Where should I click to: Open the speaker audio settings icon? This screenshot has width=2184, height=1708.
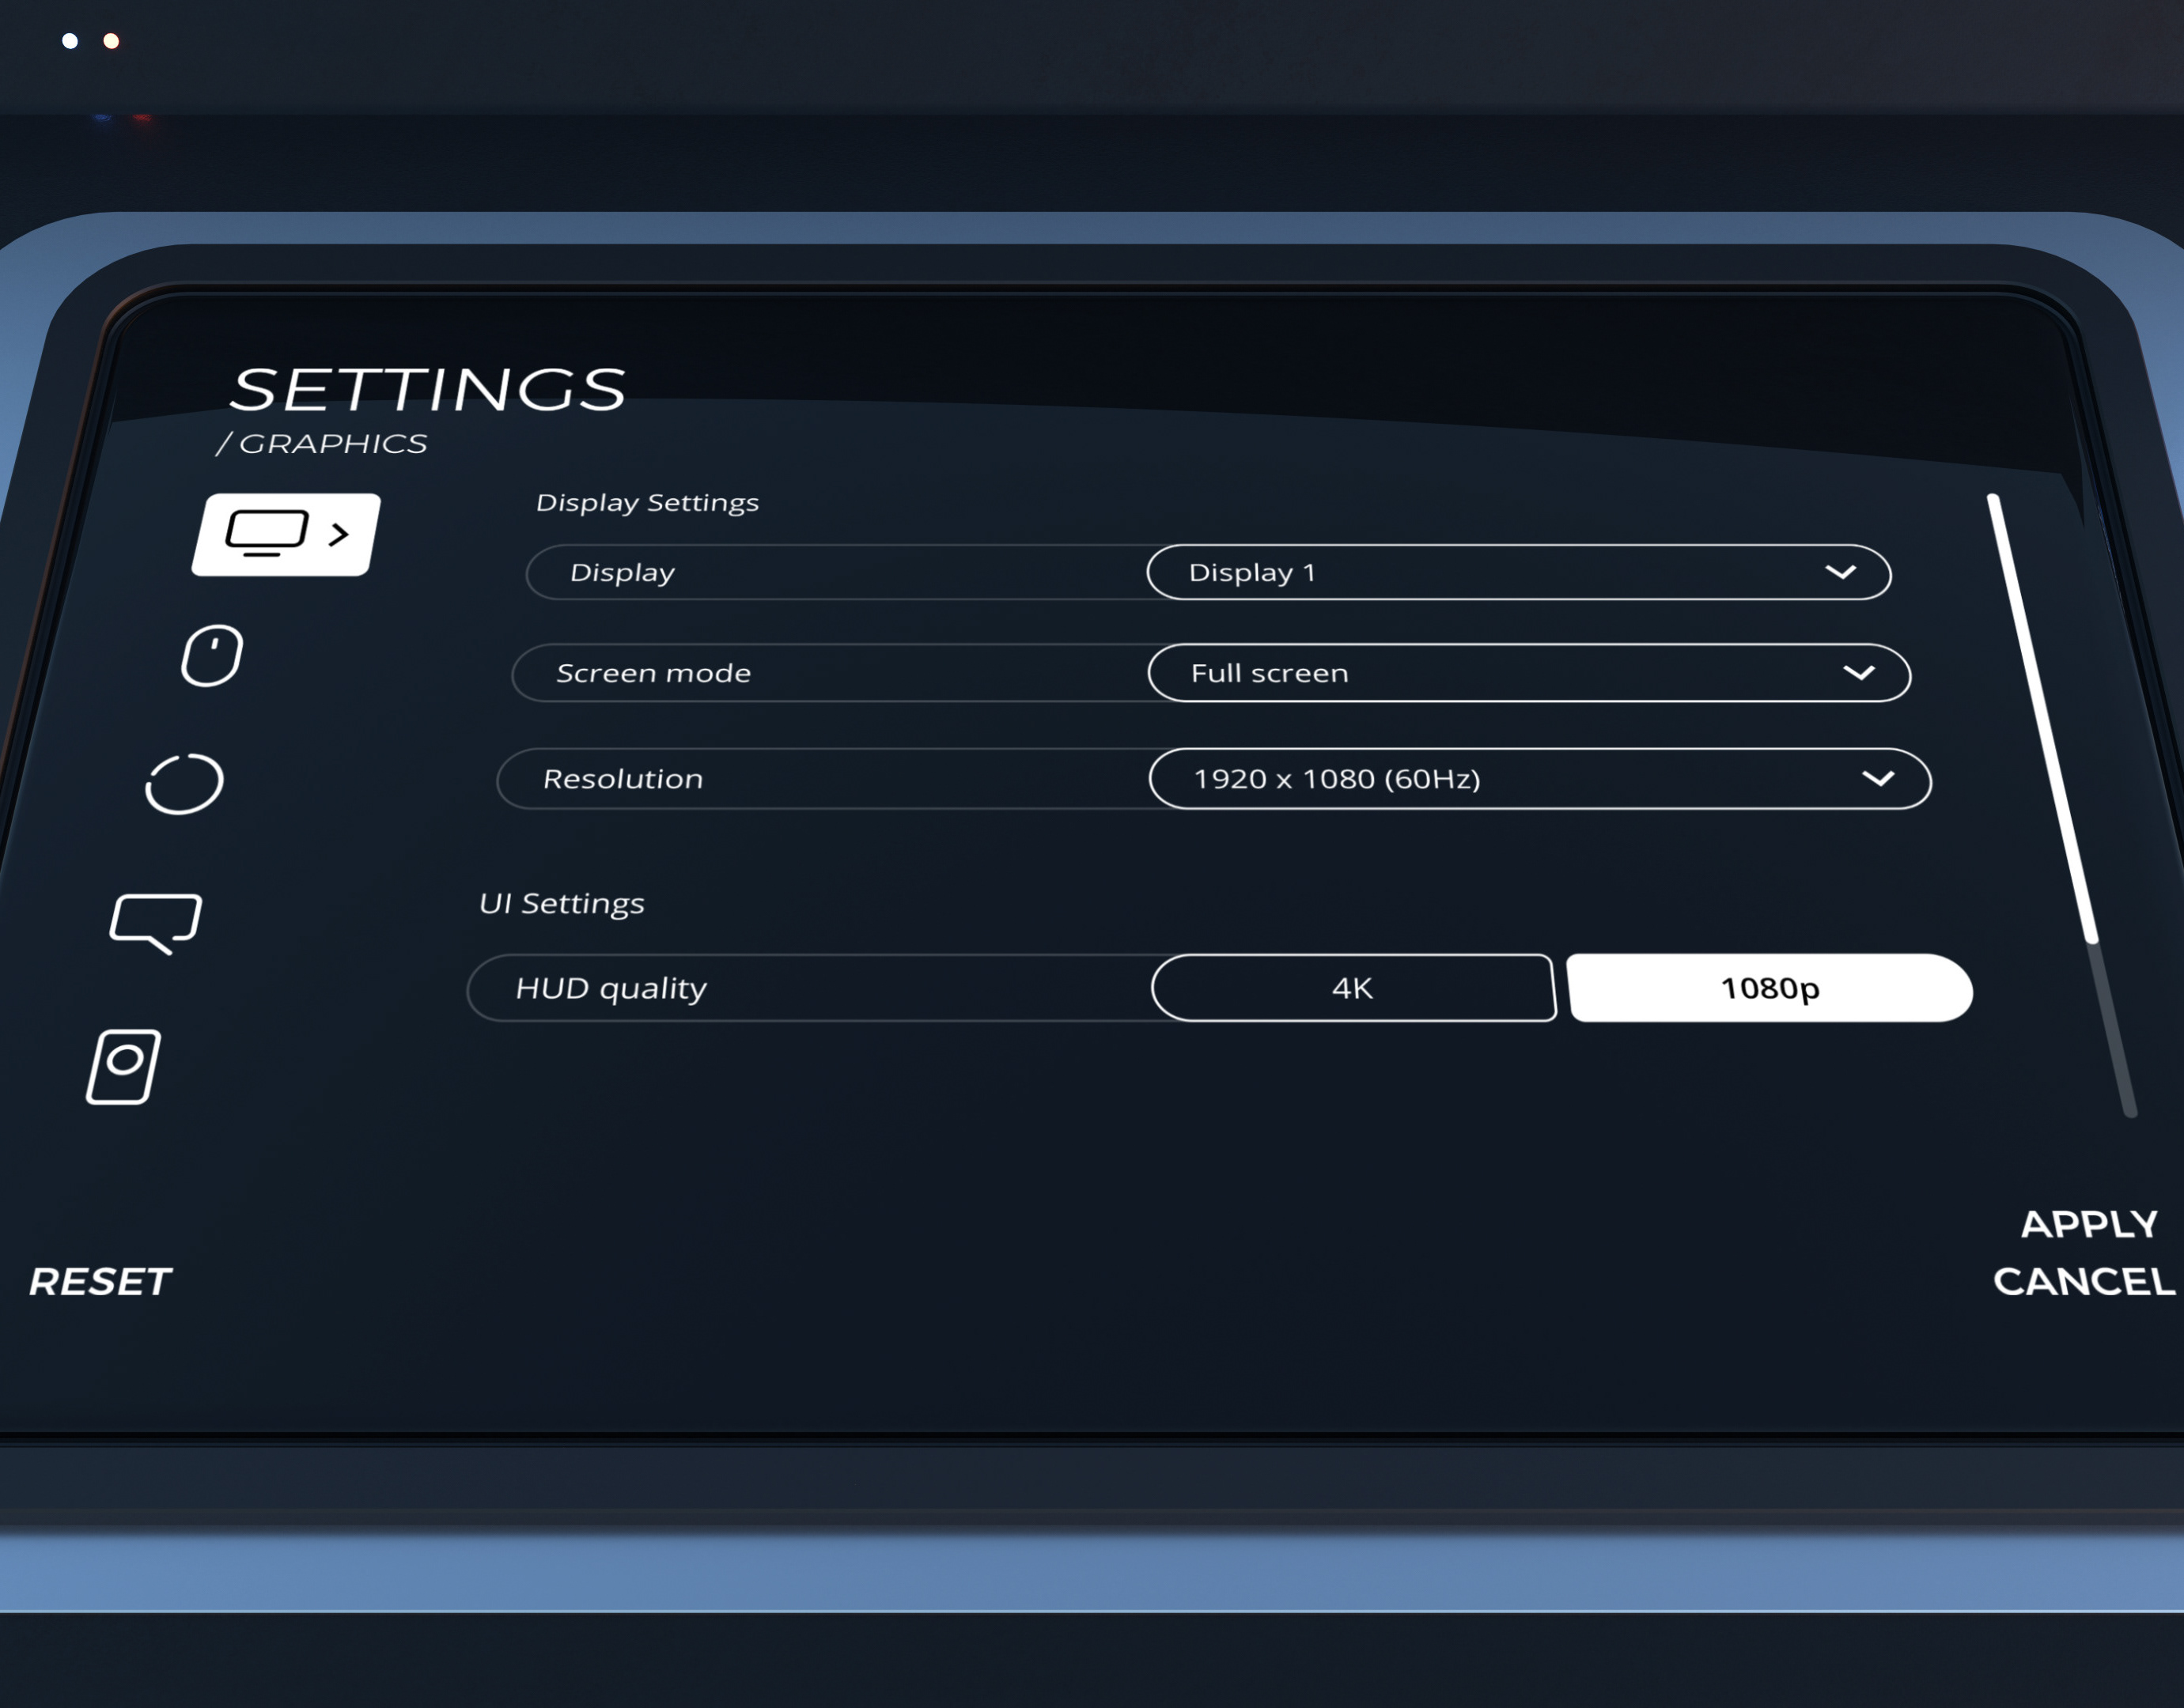pyautogui.click(x=123, y=1067)
